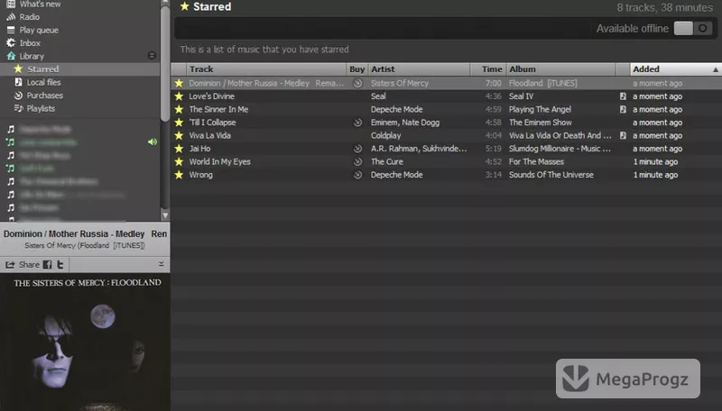The height and width of the screenshot is (411, 722).
Task: Click buy icon for Dominion / Mother Russia
Action: point(357,83)
